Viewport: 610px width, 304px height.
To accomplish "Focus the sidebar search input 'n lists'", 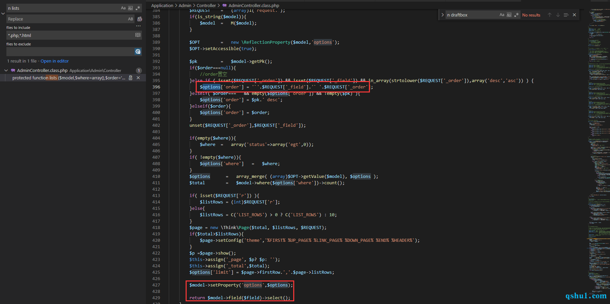I will pyautogui.click(x=63, y=8).
